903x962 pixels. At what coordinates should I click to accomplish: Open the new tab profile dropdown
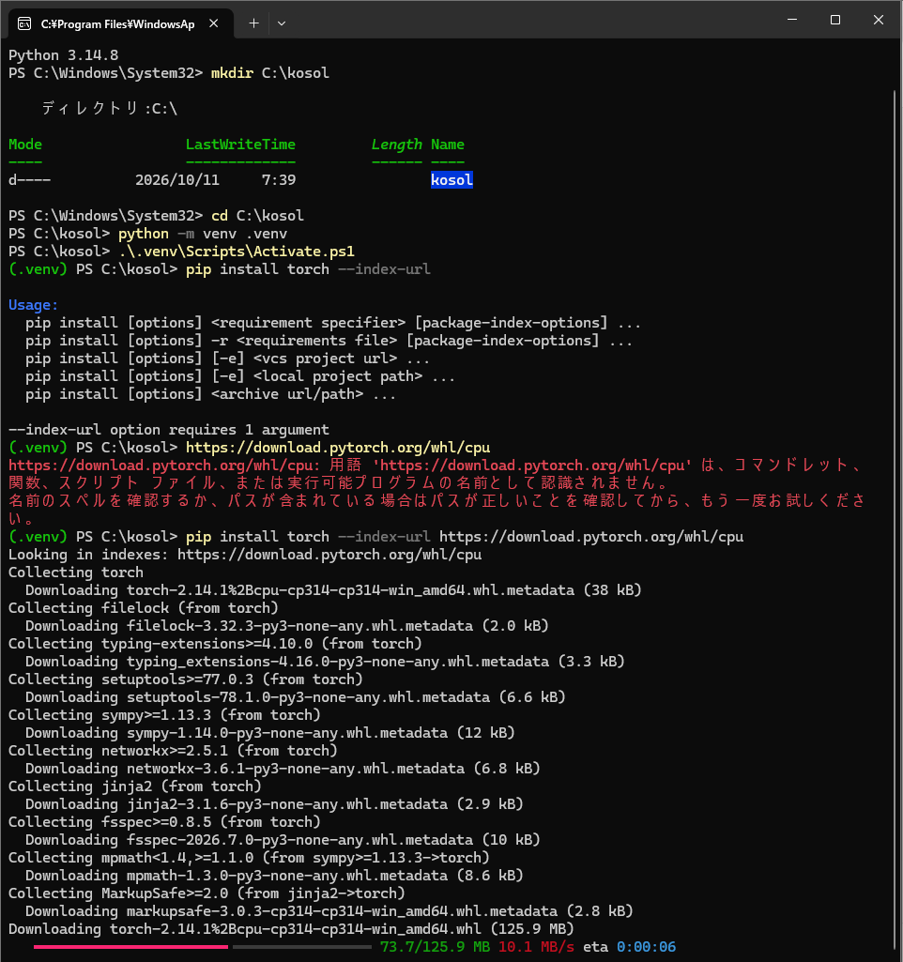pos(282,23)
